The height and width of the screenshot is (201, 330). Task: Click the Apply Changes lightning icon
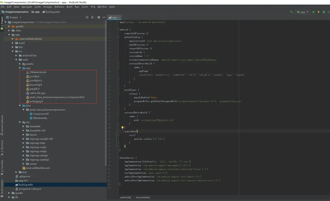[x=319, y=12]
